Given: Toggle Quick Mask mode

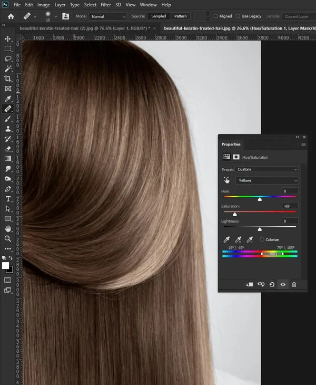Looking at the screenshot, I should 7,280.
